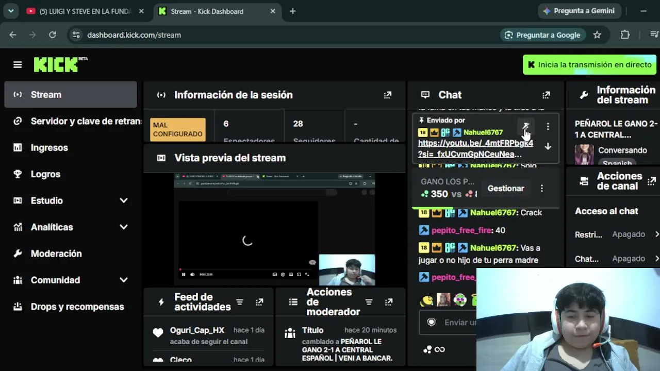Expand the Analíticas sidebar section

pos(124,227)
